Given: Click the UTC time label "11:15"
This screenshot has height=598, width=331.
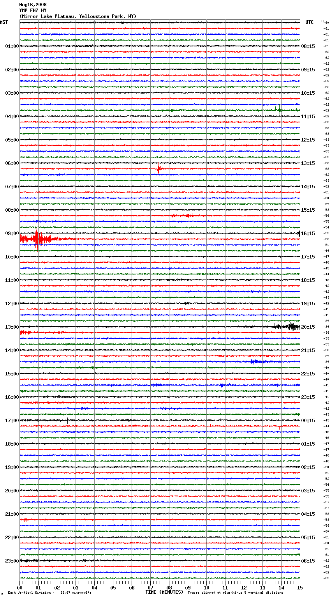Looking at the screenshot, I should tap(308, 117).
